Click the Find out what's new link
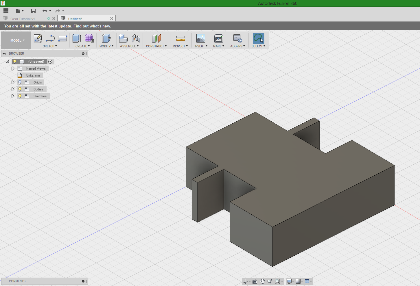Viewport: 420px width, 286px height. pos(92,26)
